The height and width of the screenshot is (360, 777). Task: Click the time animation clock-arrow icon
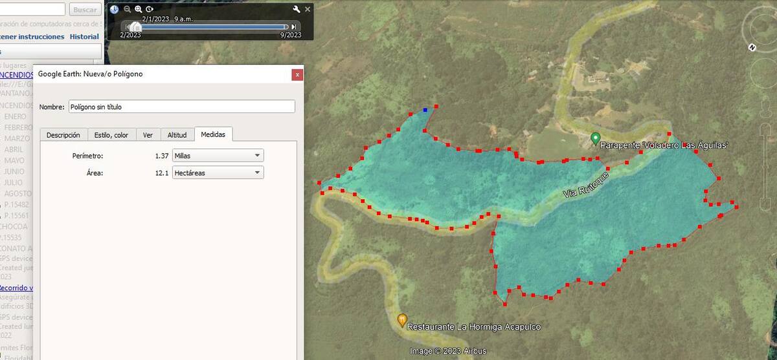click(150, 9)
